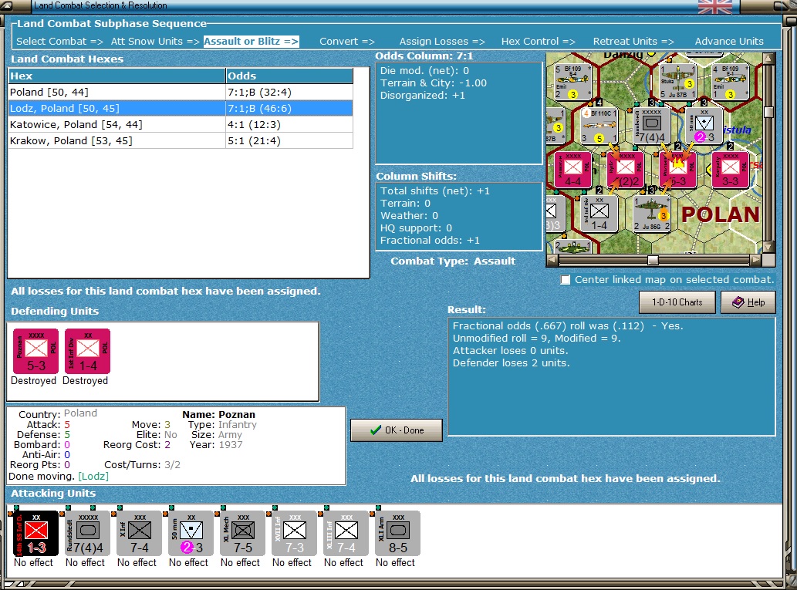This screenshot has height=590, width=797.
Task: Go to Att Snow Units subphase
Action: (155, 42)
